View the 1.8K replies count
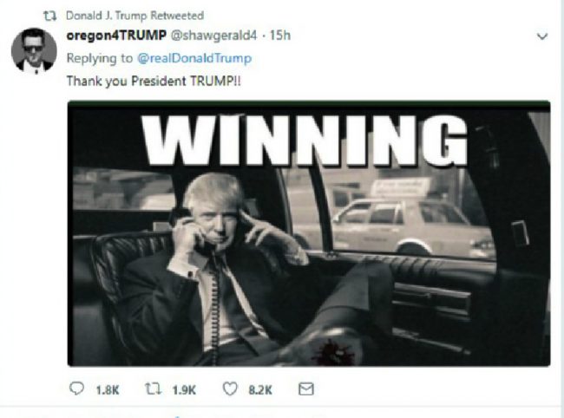 coord(108,390)
